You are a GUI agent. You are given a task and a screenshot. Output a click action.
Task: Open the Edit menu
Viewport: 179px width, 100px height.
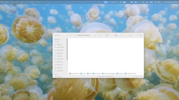(17, 2)
